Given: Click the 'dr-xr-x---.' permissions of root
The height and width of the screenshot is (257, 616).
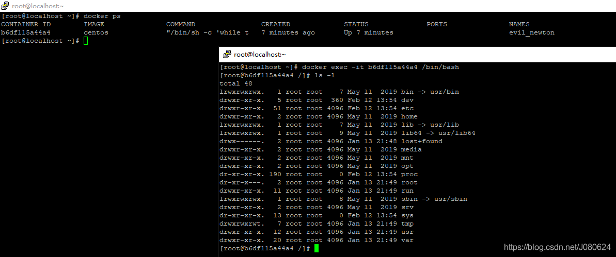Looking at the screenshot, I should tap(242, 182).
